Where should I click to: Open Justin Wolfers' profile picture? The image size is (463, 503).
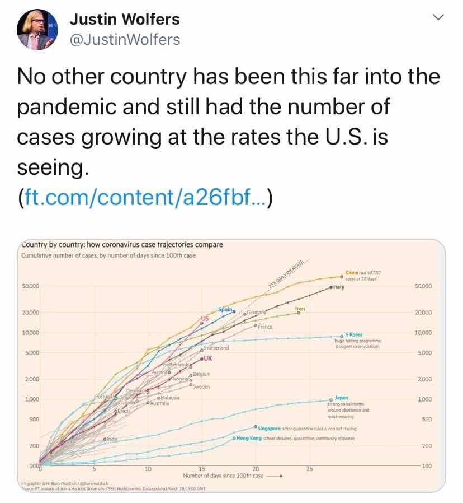click(37, 30)
